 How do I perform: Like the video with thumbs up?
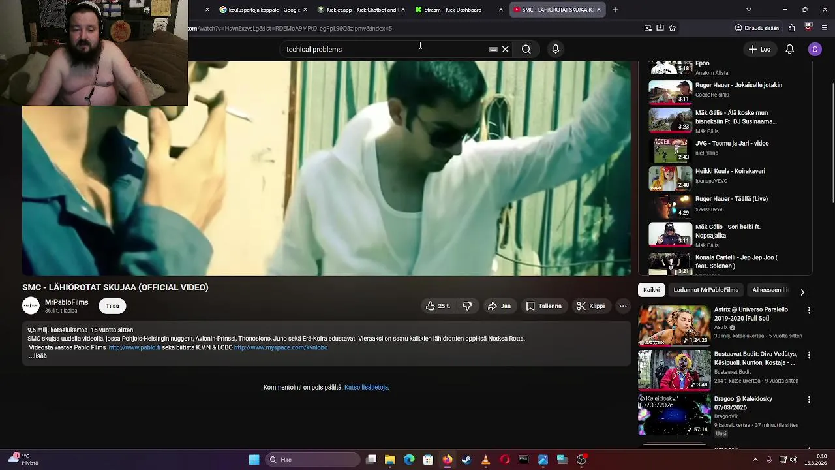click(438, 305)
